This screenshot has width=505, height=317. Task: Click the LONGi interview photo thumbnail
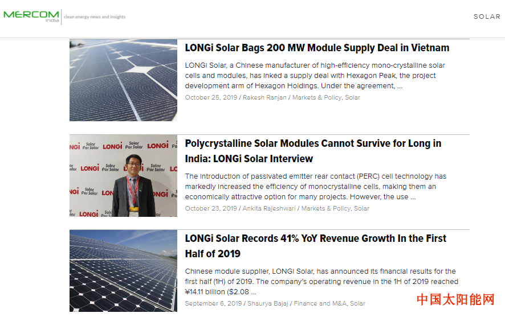[123, 175]
